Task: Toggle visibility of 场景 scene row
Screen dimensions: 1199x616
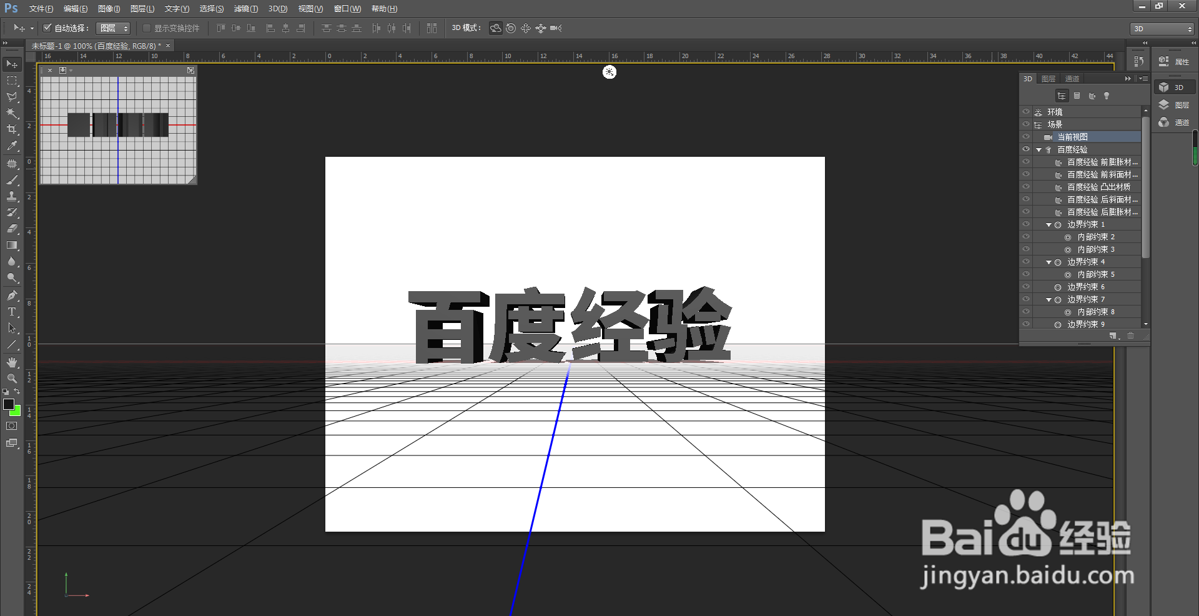Action: click(1026, 124)
